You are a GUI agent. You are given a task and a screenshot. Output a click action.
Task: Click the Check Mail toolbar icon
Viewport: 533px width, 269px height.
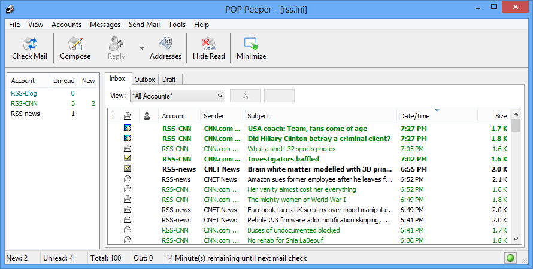click(x=29, y=44)
